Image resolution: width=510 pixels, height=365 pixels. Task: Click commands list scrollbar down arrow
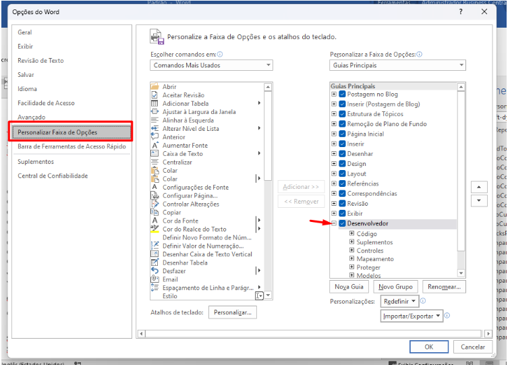tap(268, 296)
